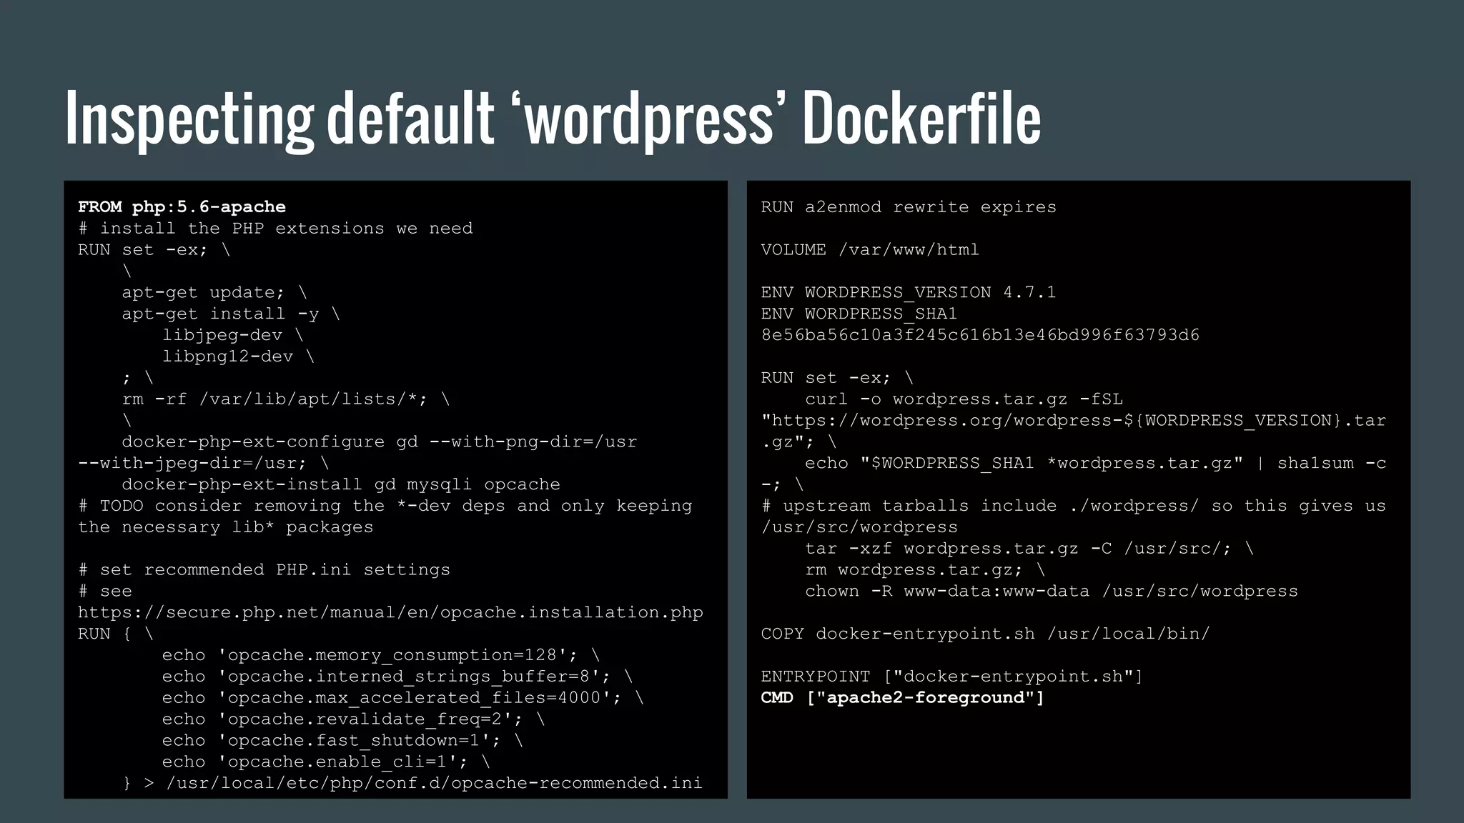1464x823 pixels.
Task: Click 'curl -o wordpress.tar.gz -fSL' line
Action: click(964, 399)
